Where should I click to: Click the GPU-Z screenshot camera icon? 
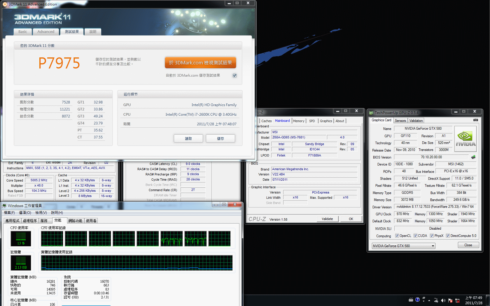(x=475, y=120)
